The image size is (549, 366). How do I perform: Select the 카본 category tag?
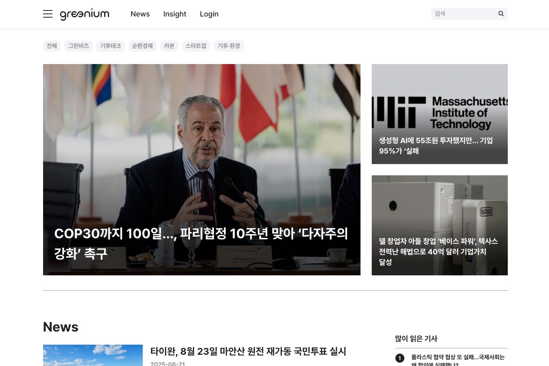169,46
